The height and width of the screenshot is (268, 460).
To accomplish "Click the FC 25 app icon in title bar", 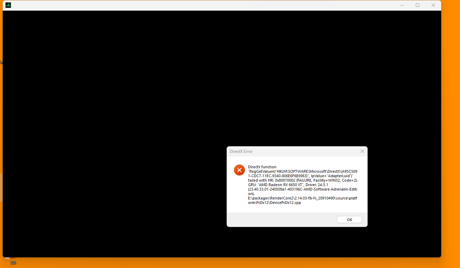I will 8,5.
